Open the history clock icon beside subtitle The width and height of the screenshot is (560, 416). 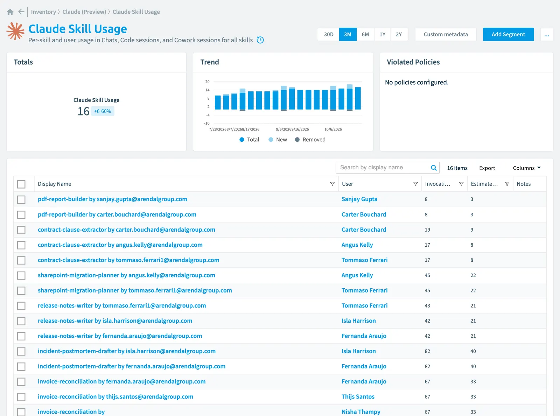pyautogui.click(x=260, y=40)
